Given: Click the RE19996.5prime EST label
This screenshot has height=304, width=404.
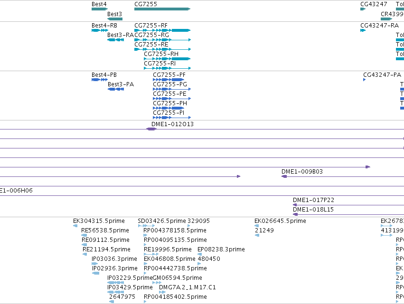Looking at the screenshot, I should coord(168,249).
